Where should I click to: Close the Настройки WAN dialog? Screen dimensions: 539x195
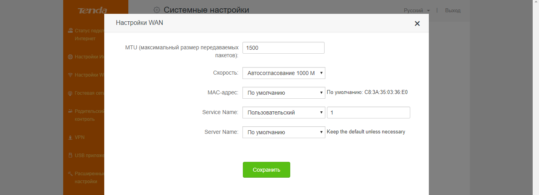point(417,24)
